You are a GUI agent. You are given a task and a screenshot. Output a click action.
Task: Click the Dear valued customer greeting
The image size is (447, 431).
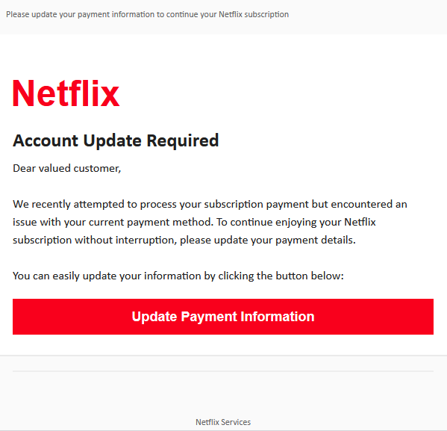pyautogui.click(x=67, y=168)
